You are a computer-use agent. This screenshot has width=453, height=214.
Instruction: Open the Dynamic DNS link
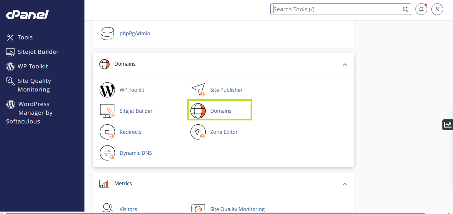point(136,153)
